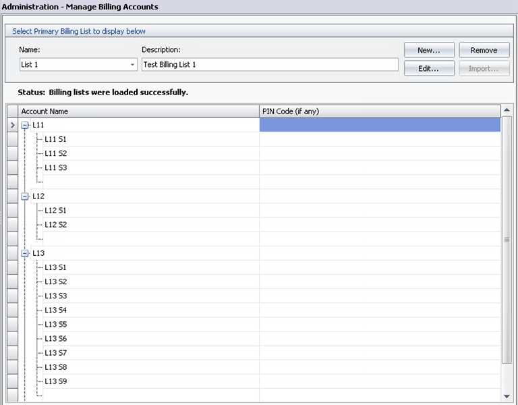Screen dimensions: 518x405
Task: Collapse the L13 tree node
Action: pos(25,253)
